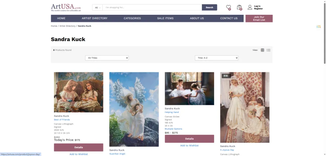Open the Helping Hand painting thumbnail
The image size is (326, 156).
pyautogui.click(x=189, y=88)
